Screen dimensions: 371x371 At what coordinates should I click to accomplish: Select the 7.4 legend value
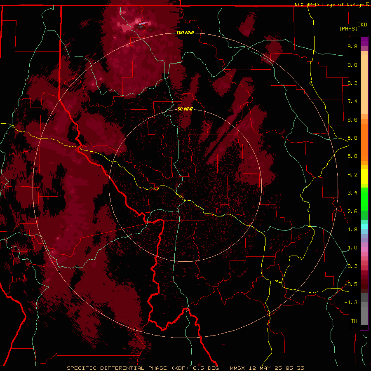pyautogui.click(x=352, y=101)
